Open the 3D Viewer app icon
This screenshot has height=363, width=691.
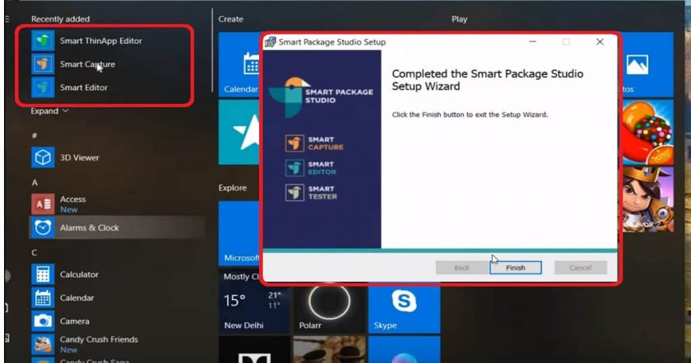click(x=43, y=157)
